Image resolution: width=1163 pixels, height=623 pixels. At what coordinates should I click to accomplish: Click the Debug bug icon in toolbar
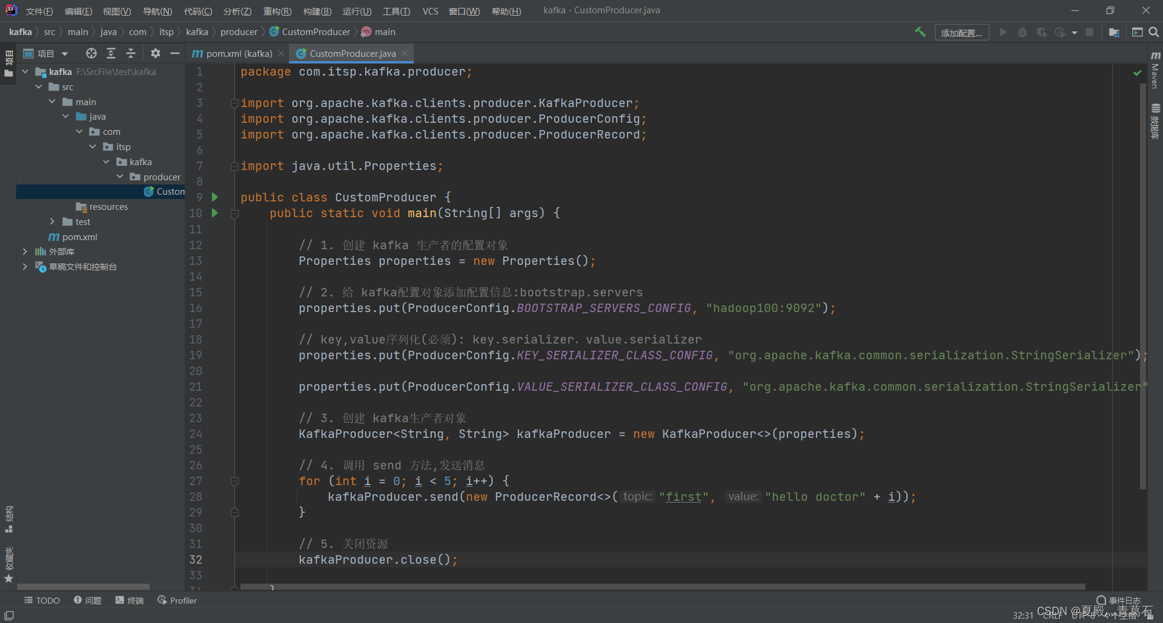tap(1022, 32)
